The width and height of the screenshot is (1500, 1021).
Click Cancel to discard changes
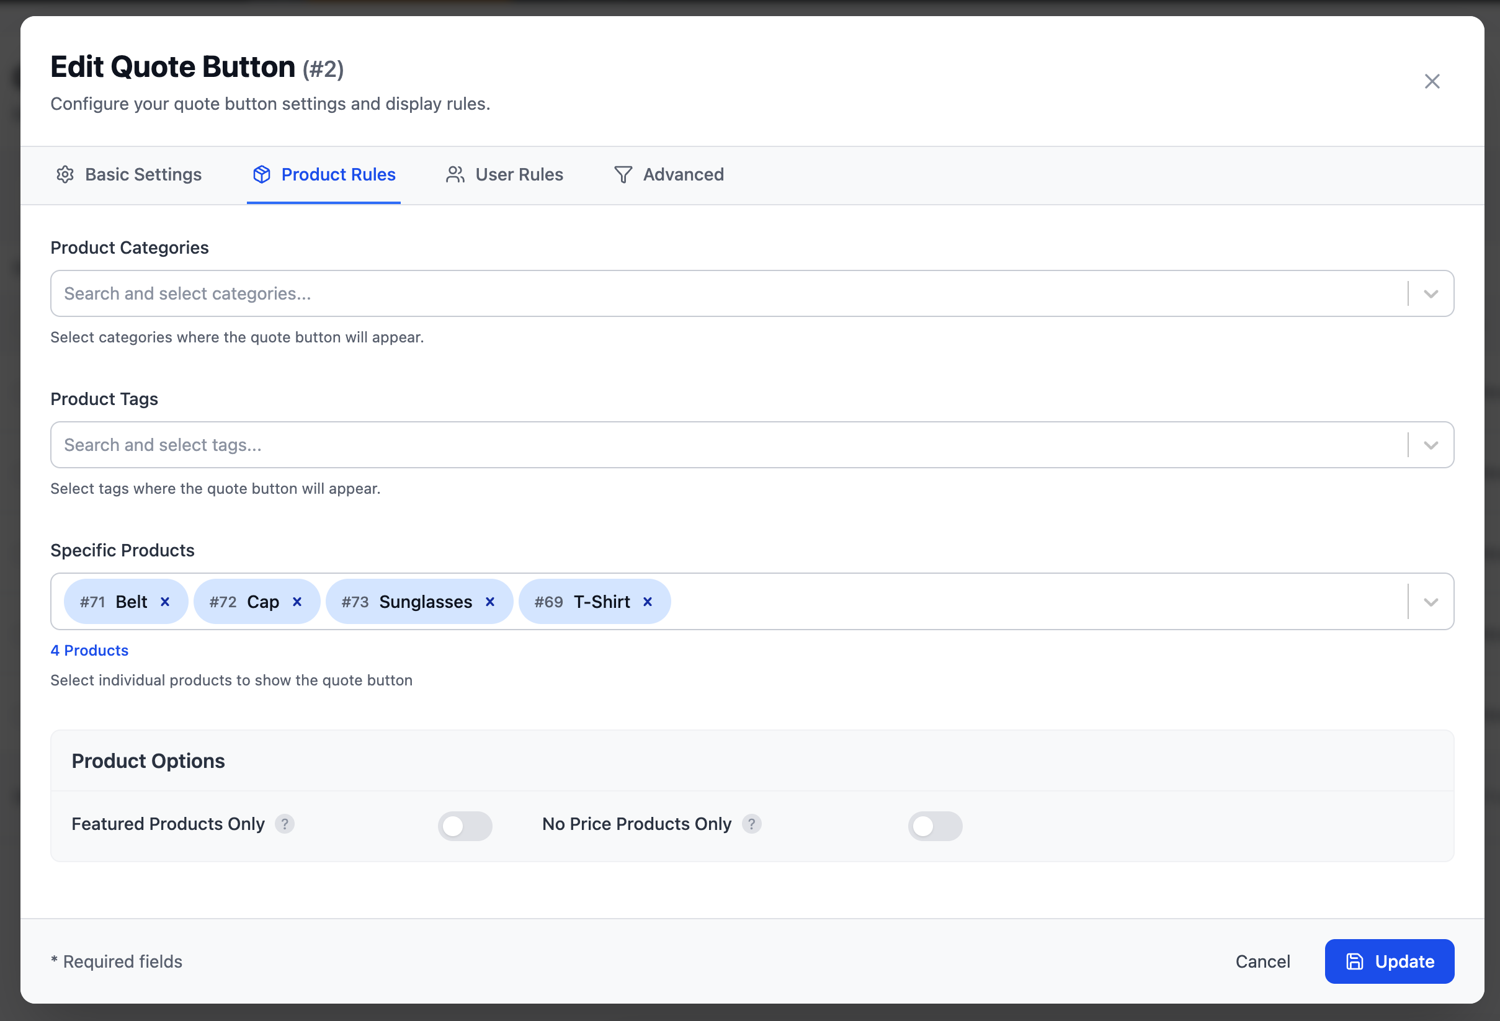[x=1262, y=961]
